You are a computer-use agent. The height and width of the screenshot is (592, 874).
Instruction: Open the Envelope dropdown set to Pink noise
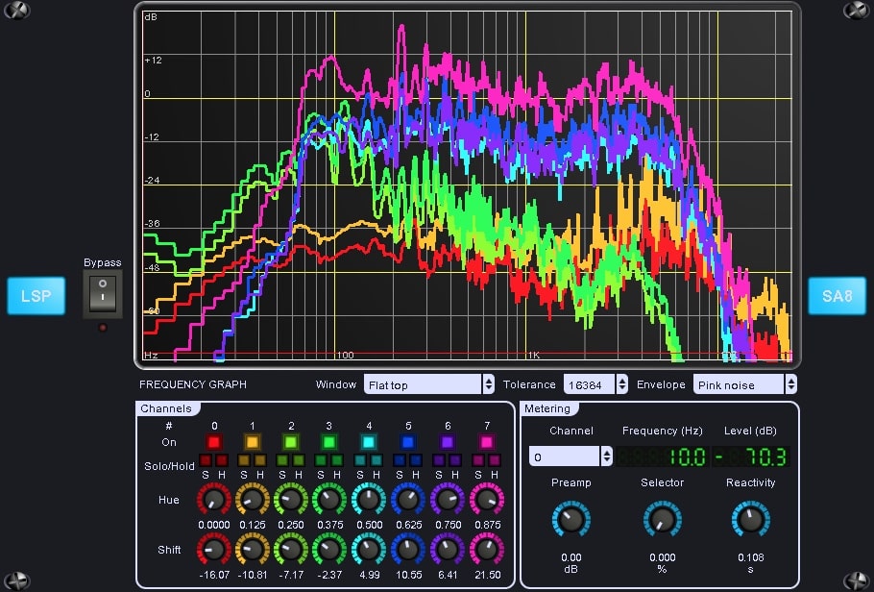(744, 383)
